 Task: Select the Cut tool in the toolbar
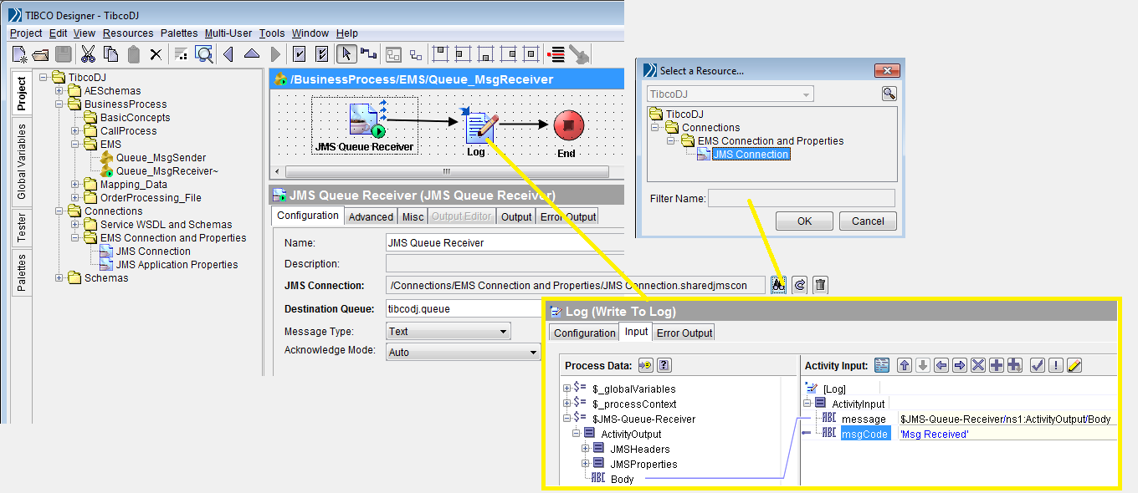88,52
